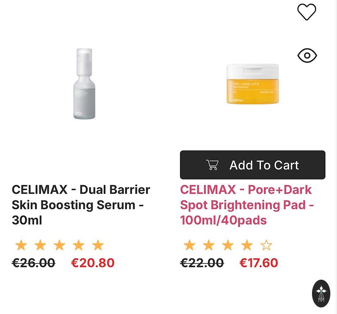Image resolution: width=337 pixels, height=314 pixels.
Task: Click the heart wishlist icon
Action: click(307, 12)
